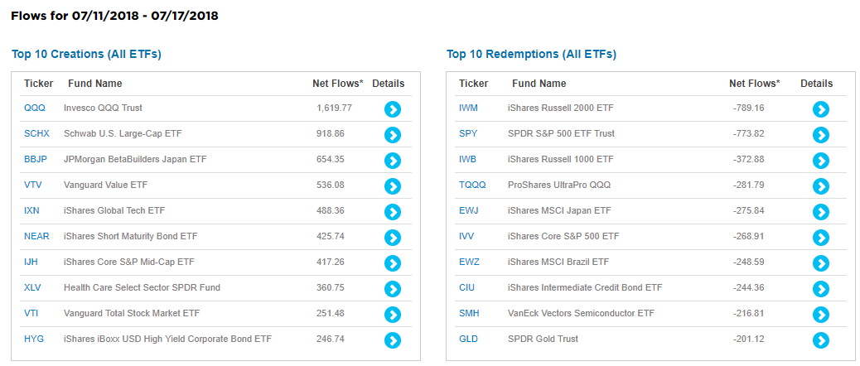The image size is (860, 366).
Task: Open details arrow for iShares Russell 2000 ETF
Action: [x=820, y=109]
